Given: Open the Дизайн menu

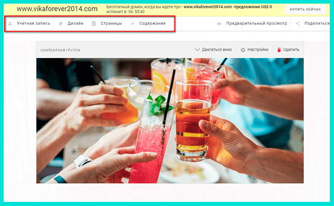Looking at the screenshot, I should pos(76,23).
